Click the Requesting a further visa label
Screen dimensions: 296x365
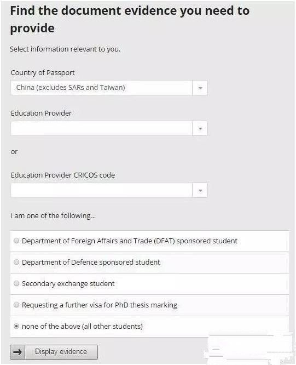[100, 305]
